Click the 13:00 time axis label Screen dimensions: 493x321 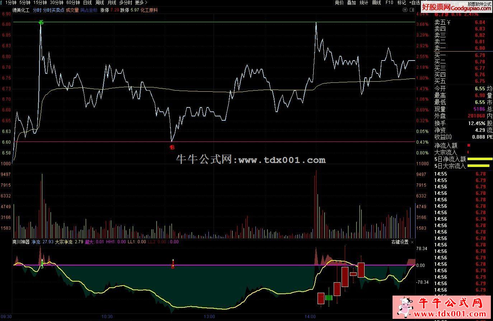pos(209,317)
